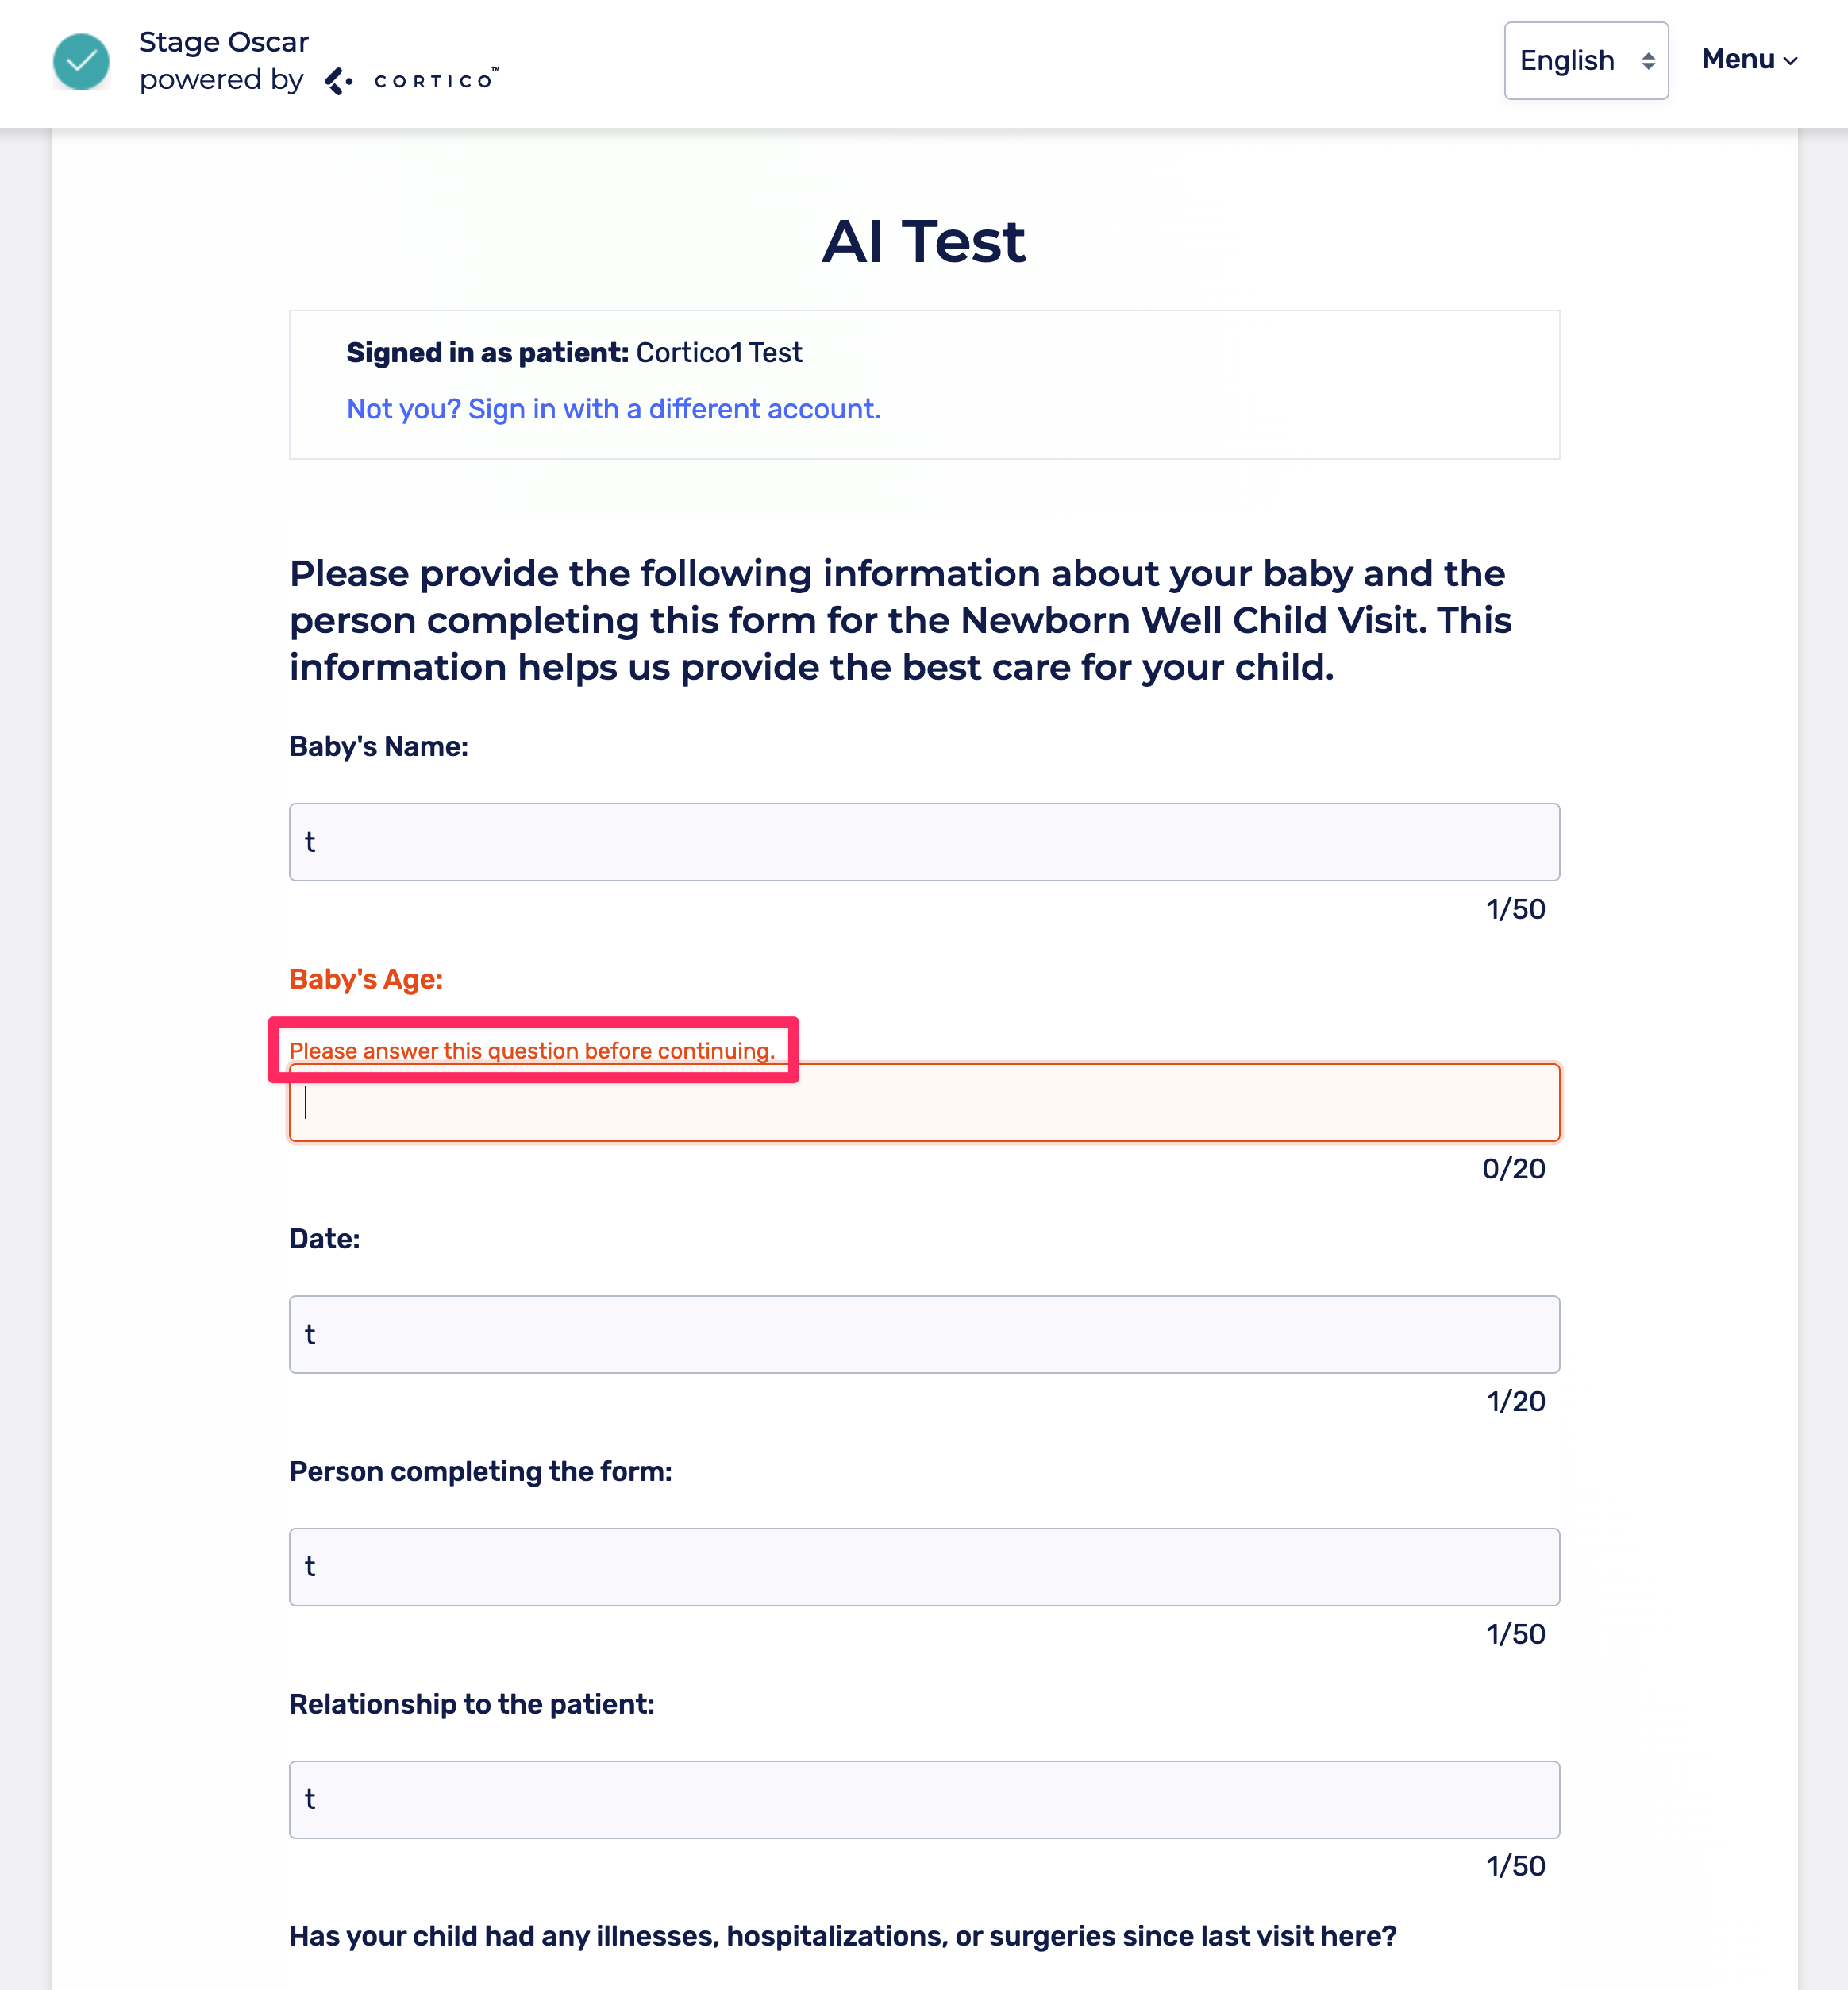Image resolution: width=1848 pixels, height=1990 pixels.
Task: Click into the empty Baby's Age field
Action: click(x=923, y=1101)
